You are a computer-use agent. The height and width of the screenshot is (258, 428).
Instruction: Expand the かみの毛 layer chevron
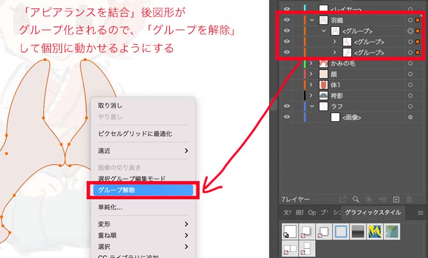coord(311,63)
